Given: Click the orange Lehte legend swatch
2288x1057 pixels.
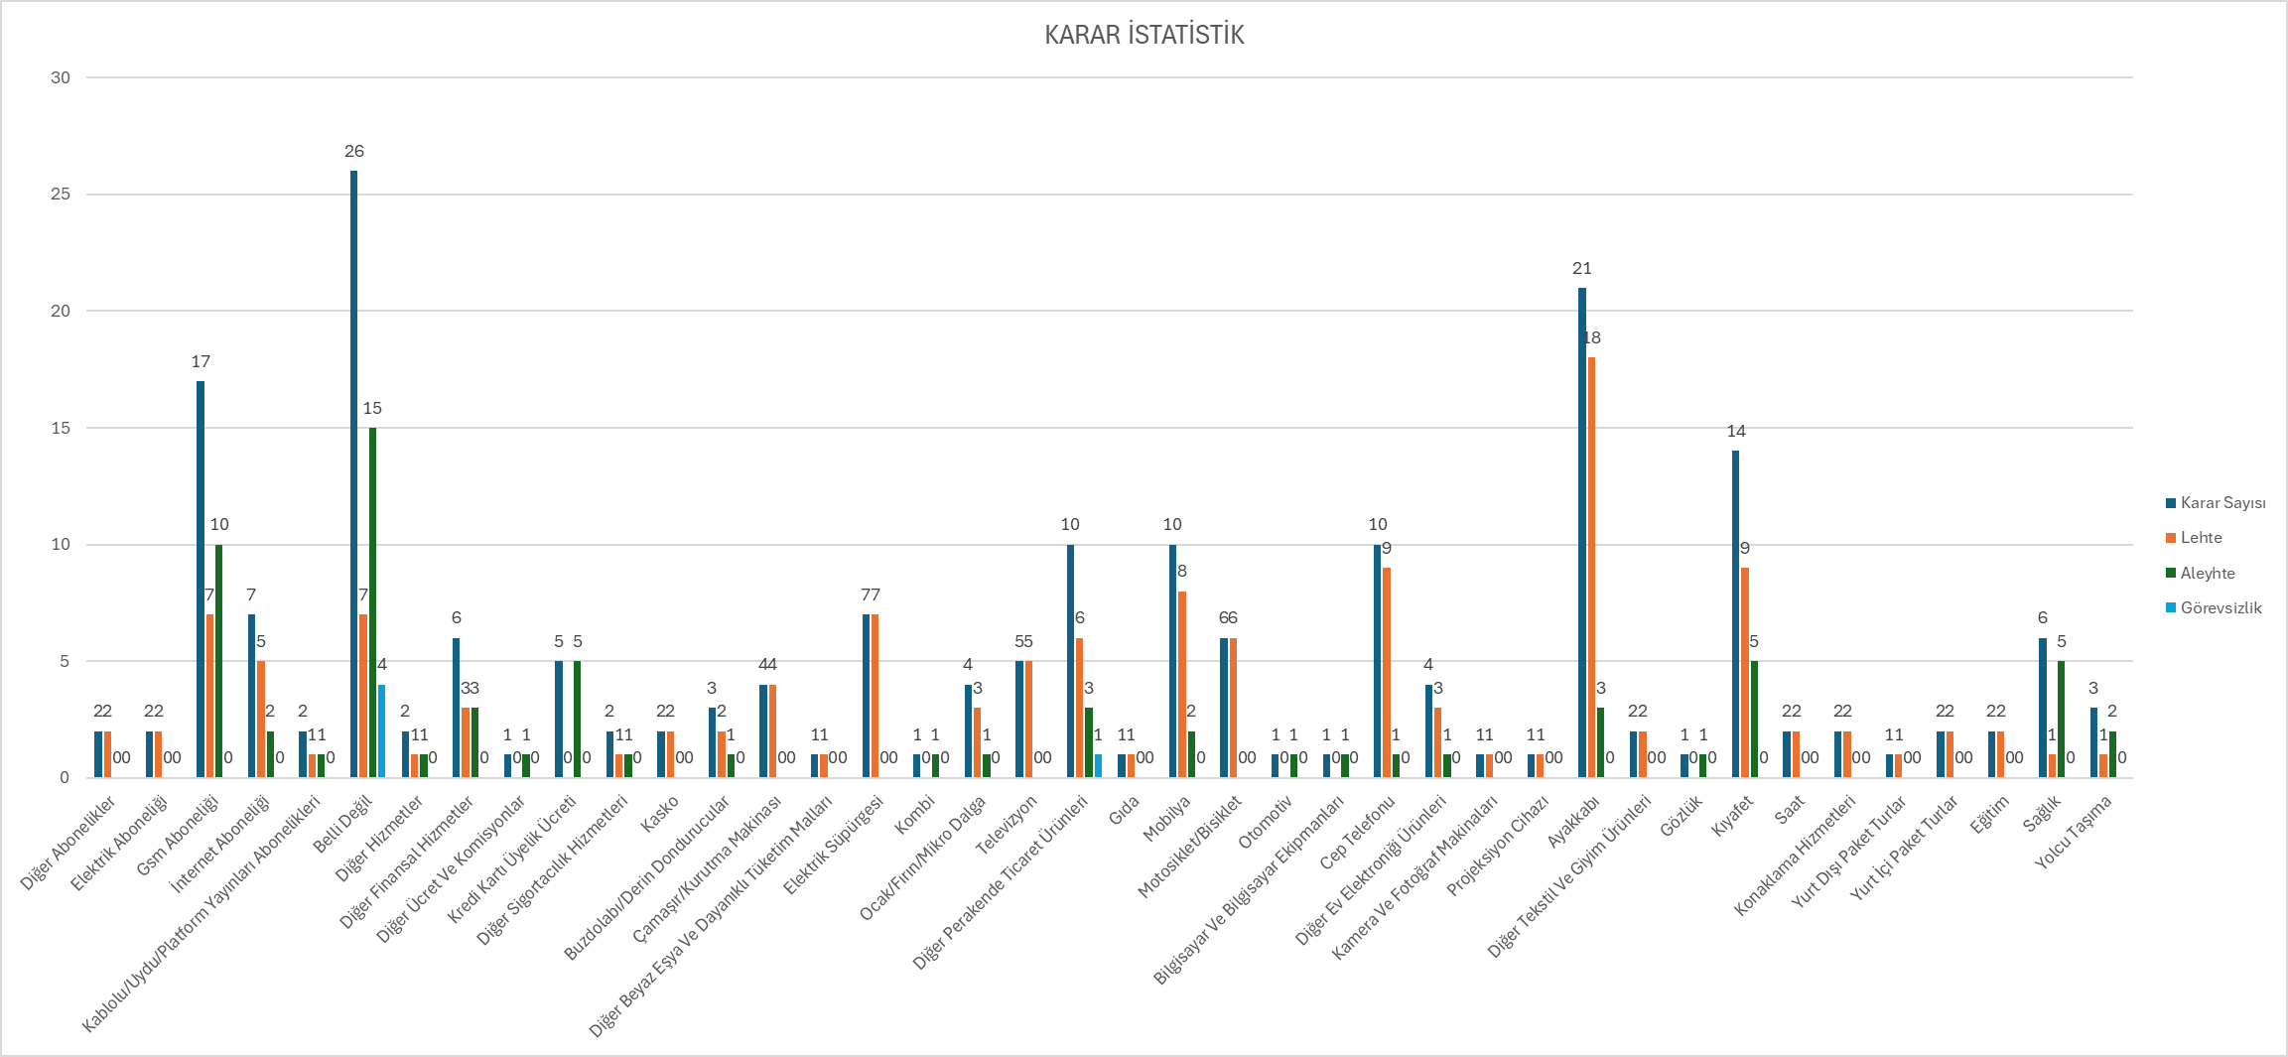Looking at the screenshot, I should [x=2171, y=538].
